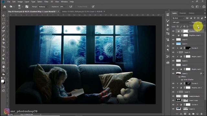Lock layer position icon
The width and height of the screenshot is (207, 116).
(184, 26)
